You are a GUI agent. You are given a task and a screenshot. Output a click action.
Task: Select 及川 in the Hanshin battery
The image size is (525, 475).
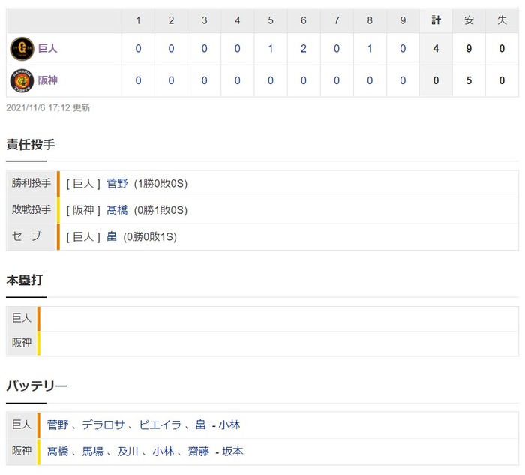128,452
